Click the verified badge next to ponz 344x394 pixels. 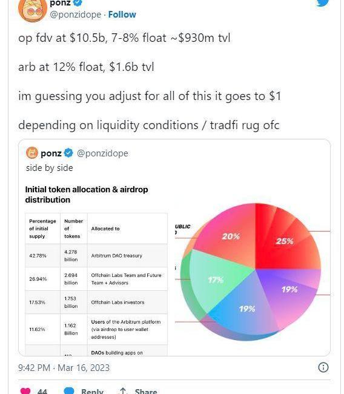pos(78,2)
